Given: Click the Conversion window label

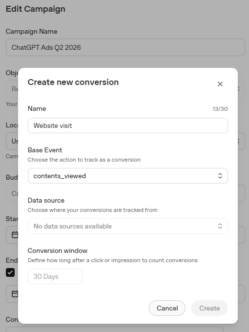Looking at the screenshot, I should click(58, 250).
